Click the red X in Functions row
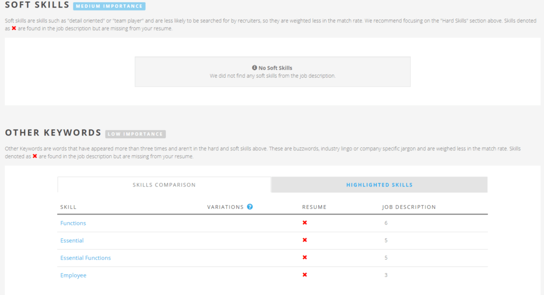This screenshot has height=295, width=544. [304, 223]
